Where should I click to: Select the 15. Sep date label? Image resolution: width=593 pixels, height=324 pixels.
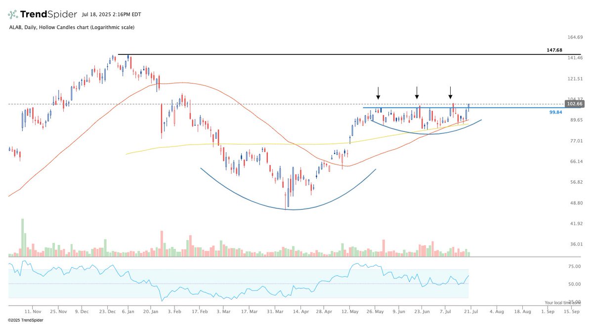click(x=572, y=312)
